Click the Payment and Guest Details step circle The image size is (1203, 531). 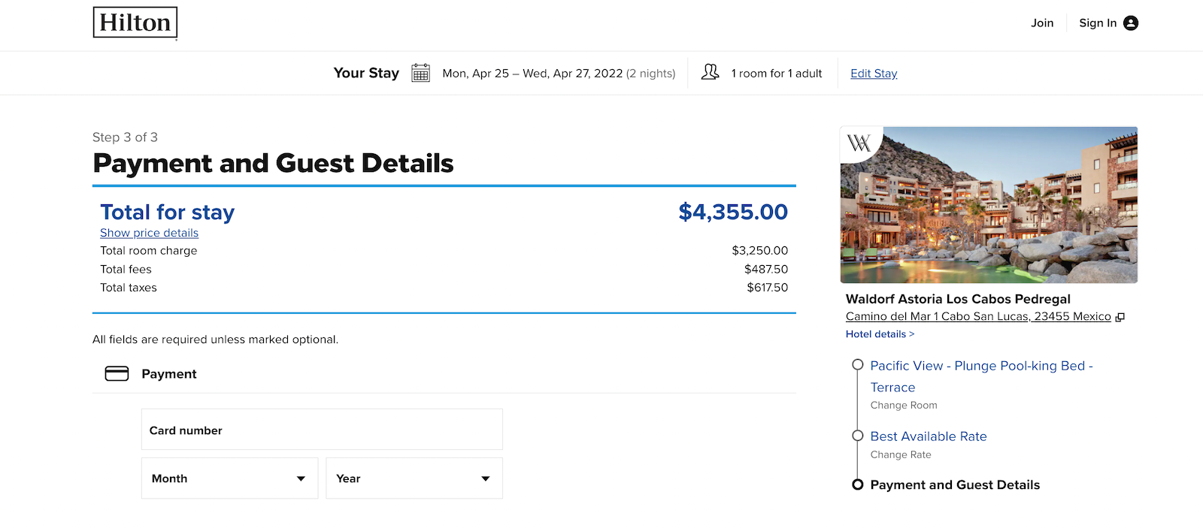857,484
